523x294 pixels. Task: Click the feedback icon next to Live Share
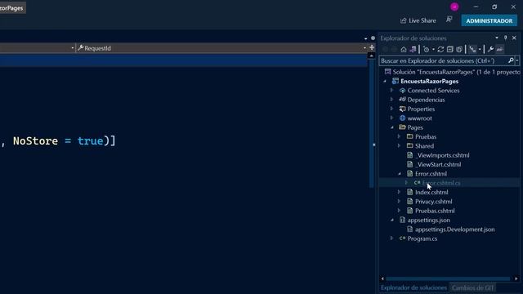point(449,20)
